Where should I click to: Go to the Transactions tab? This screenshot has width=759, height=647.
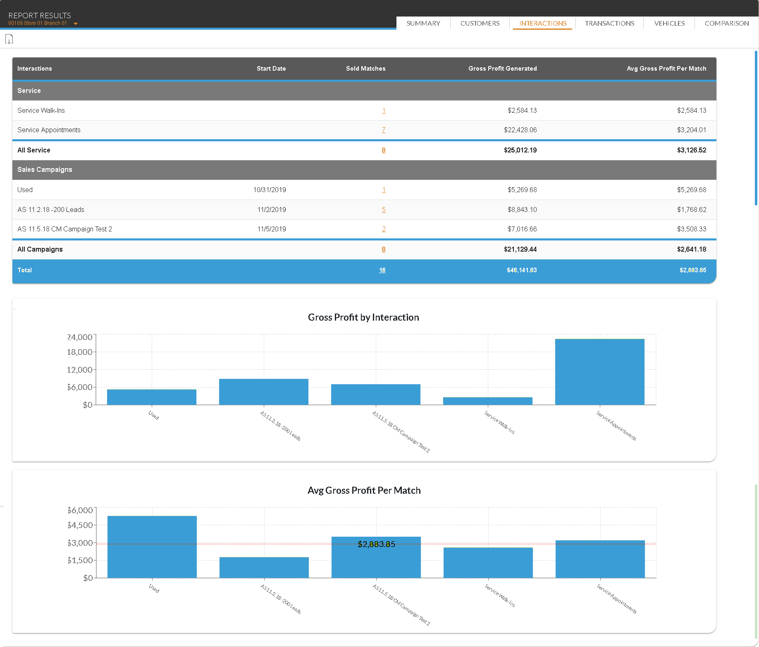[x=609, y=24]
